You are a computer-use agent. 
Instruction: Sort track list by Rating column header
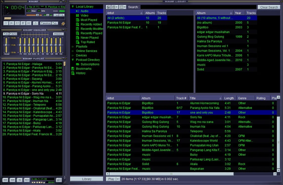pyautogui.click(x=263, y=98)
